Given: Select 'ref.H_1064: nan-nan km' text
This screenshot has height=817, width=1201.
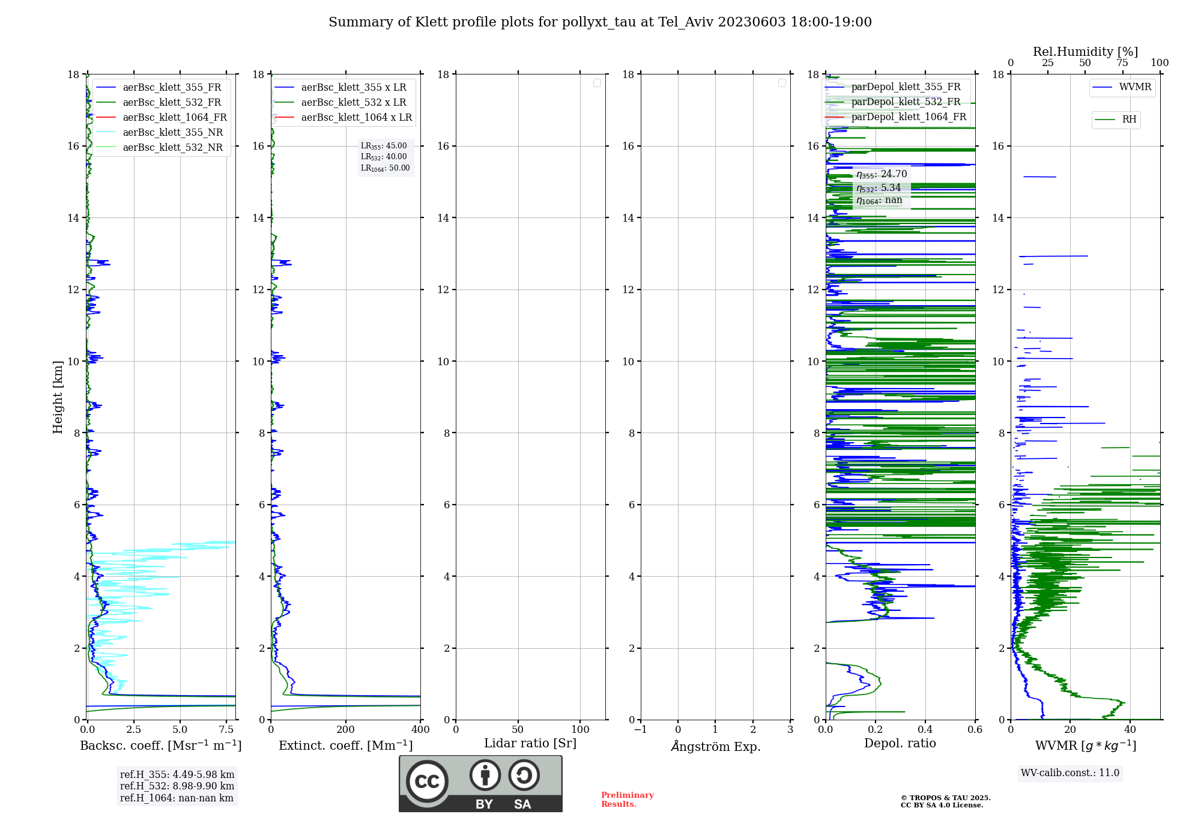Looking at the screenshot, I should pyautogui.click(x=177, y=798).
